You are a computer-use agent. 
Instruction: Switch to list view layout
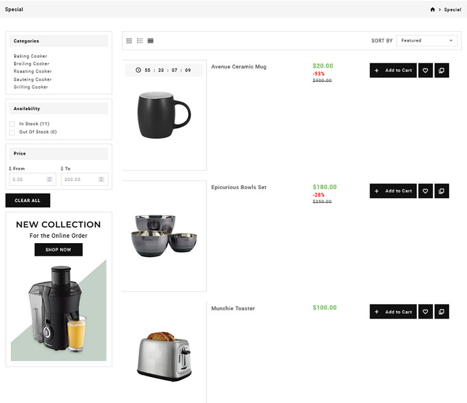point(140,41)
